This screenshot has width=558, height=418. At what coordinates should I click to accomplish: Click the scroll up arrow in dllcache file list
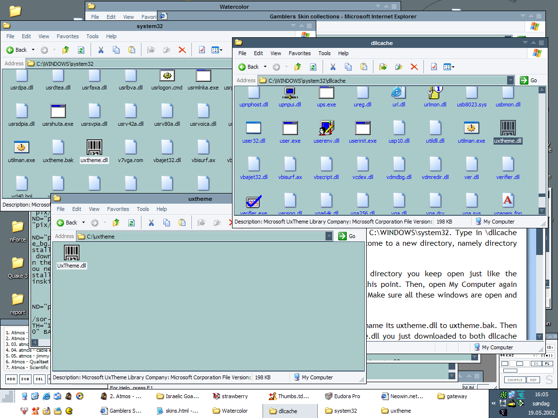tap(542, 90)
